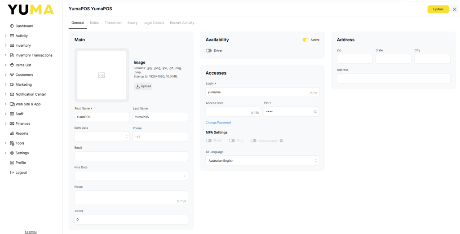
Task: Open the UI Language dropdown
Action: tap(262, 160)
